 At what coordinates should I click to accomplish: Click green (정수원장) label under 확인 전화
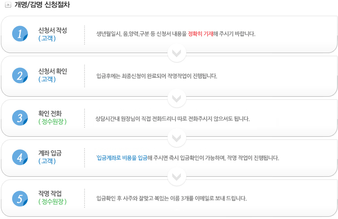(52, 122)
